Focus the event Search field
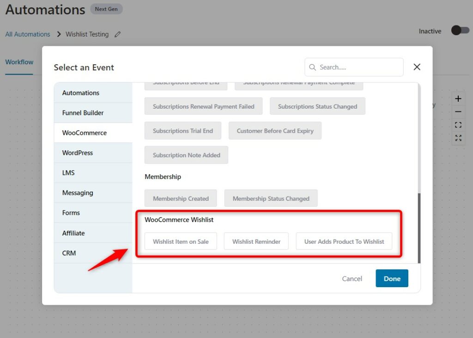 (354, 67)
